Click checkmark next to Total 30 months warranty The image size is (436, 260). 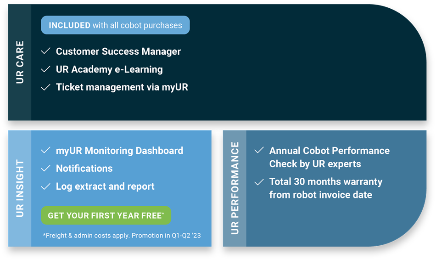(259, 182)
